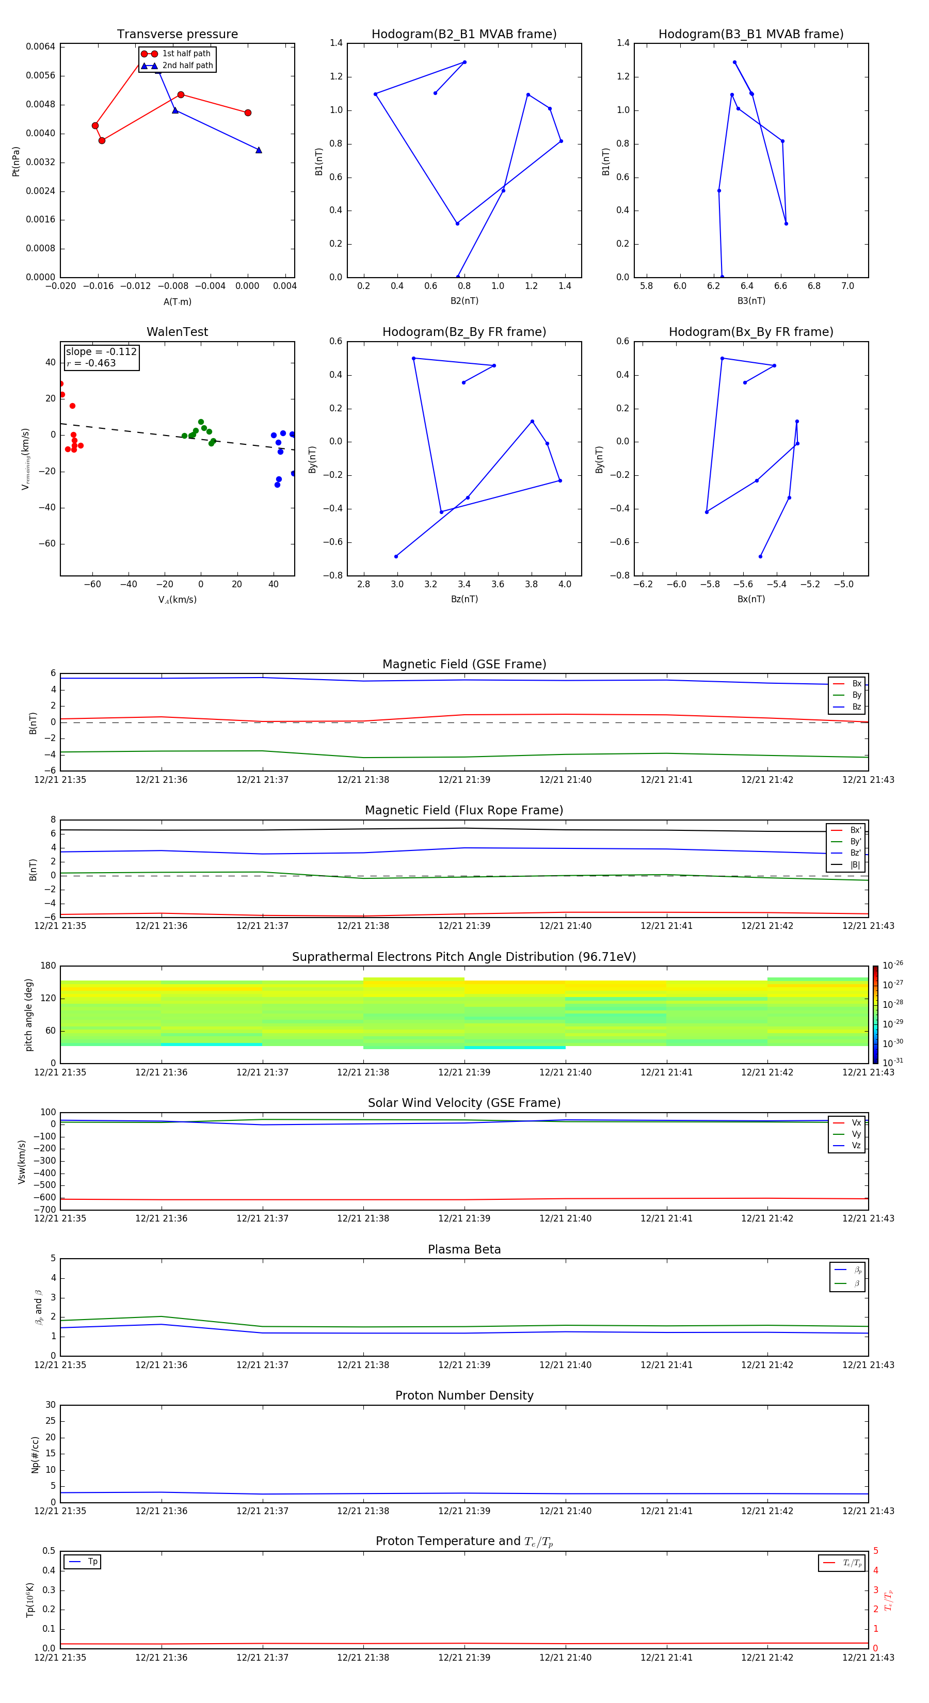
Task: Click the Vz legend entry in velocity plot
Action: 847,1146
